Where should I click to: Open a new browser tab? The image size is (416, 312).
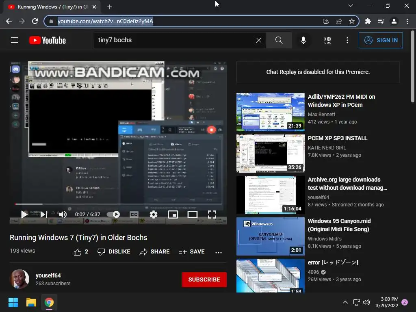pos(110,7)
